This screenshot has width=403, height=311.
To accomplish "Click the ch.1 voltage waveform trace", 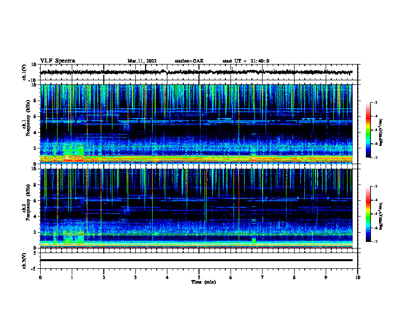I will pyautogui.click(x=196, y=72).
